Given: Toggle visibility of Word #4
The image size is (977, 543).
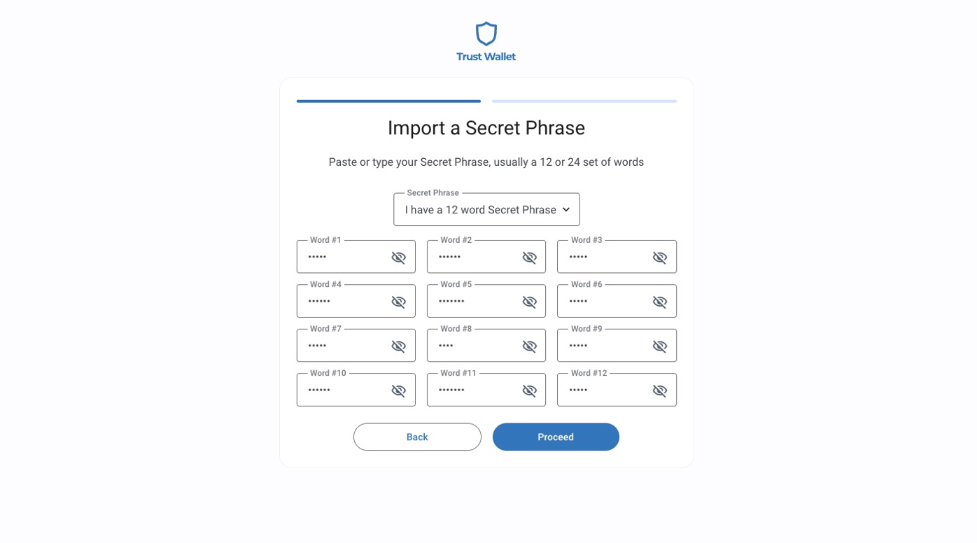Looking at the screenshot, I should point(399,302).
